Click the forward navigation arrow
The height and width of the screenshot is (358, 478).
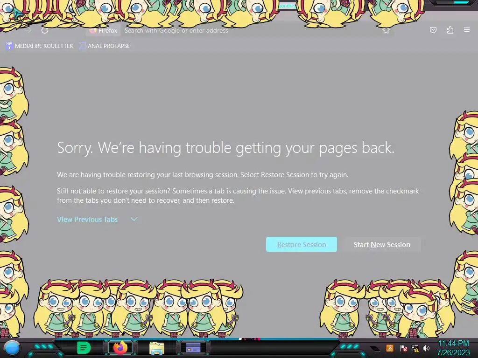28,30
